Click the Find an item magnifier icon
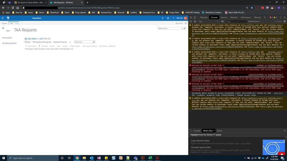 [94, 42]
